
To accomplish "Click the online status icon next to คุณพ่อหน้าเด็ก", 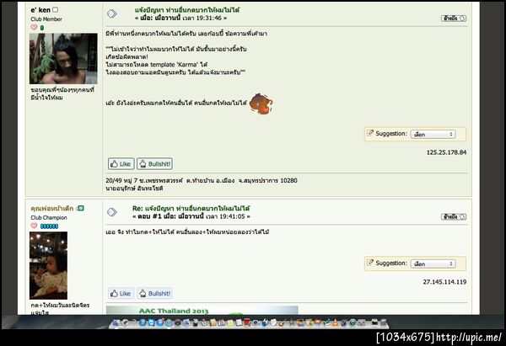I will [80, 209].
